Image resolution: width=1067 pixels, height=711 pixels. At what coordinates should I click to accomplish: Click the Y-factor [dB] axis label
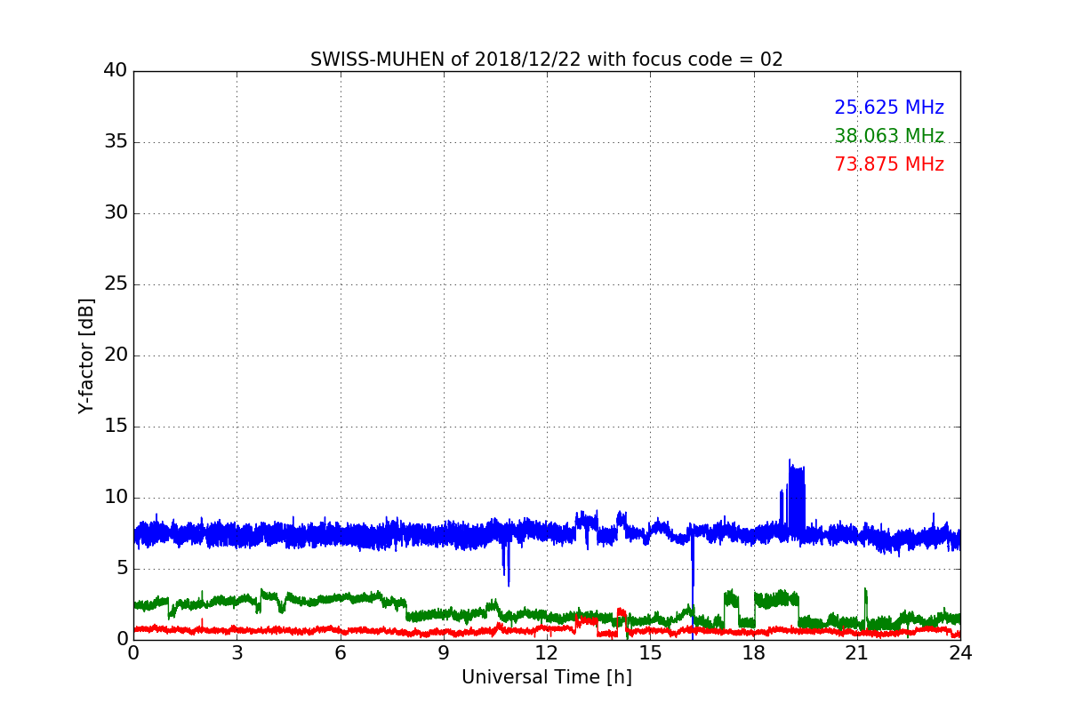86,355
